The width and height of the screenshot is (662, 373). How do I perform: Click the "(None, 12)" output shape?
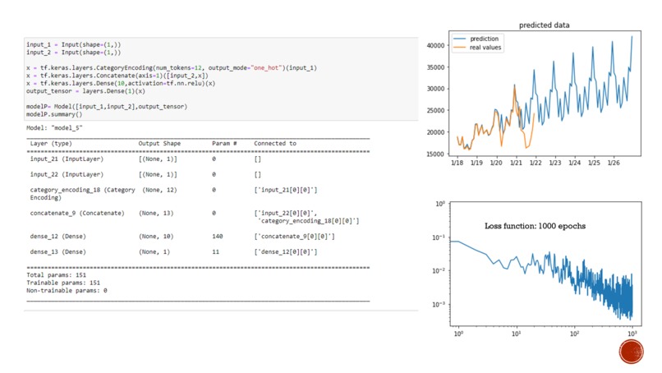[x=159, y=190]
